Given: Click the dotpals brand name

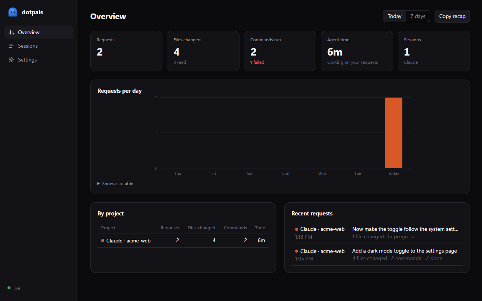Looking at the screenshot, I should click(32, 12).
